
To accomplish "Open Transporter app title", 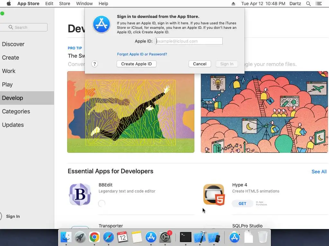I will (111, 226).
